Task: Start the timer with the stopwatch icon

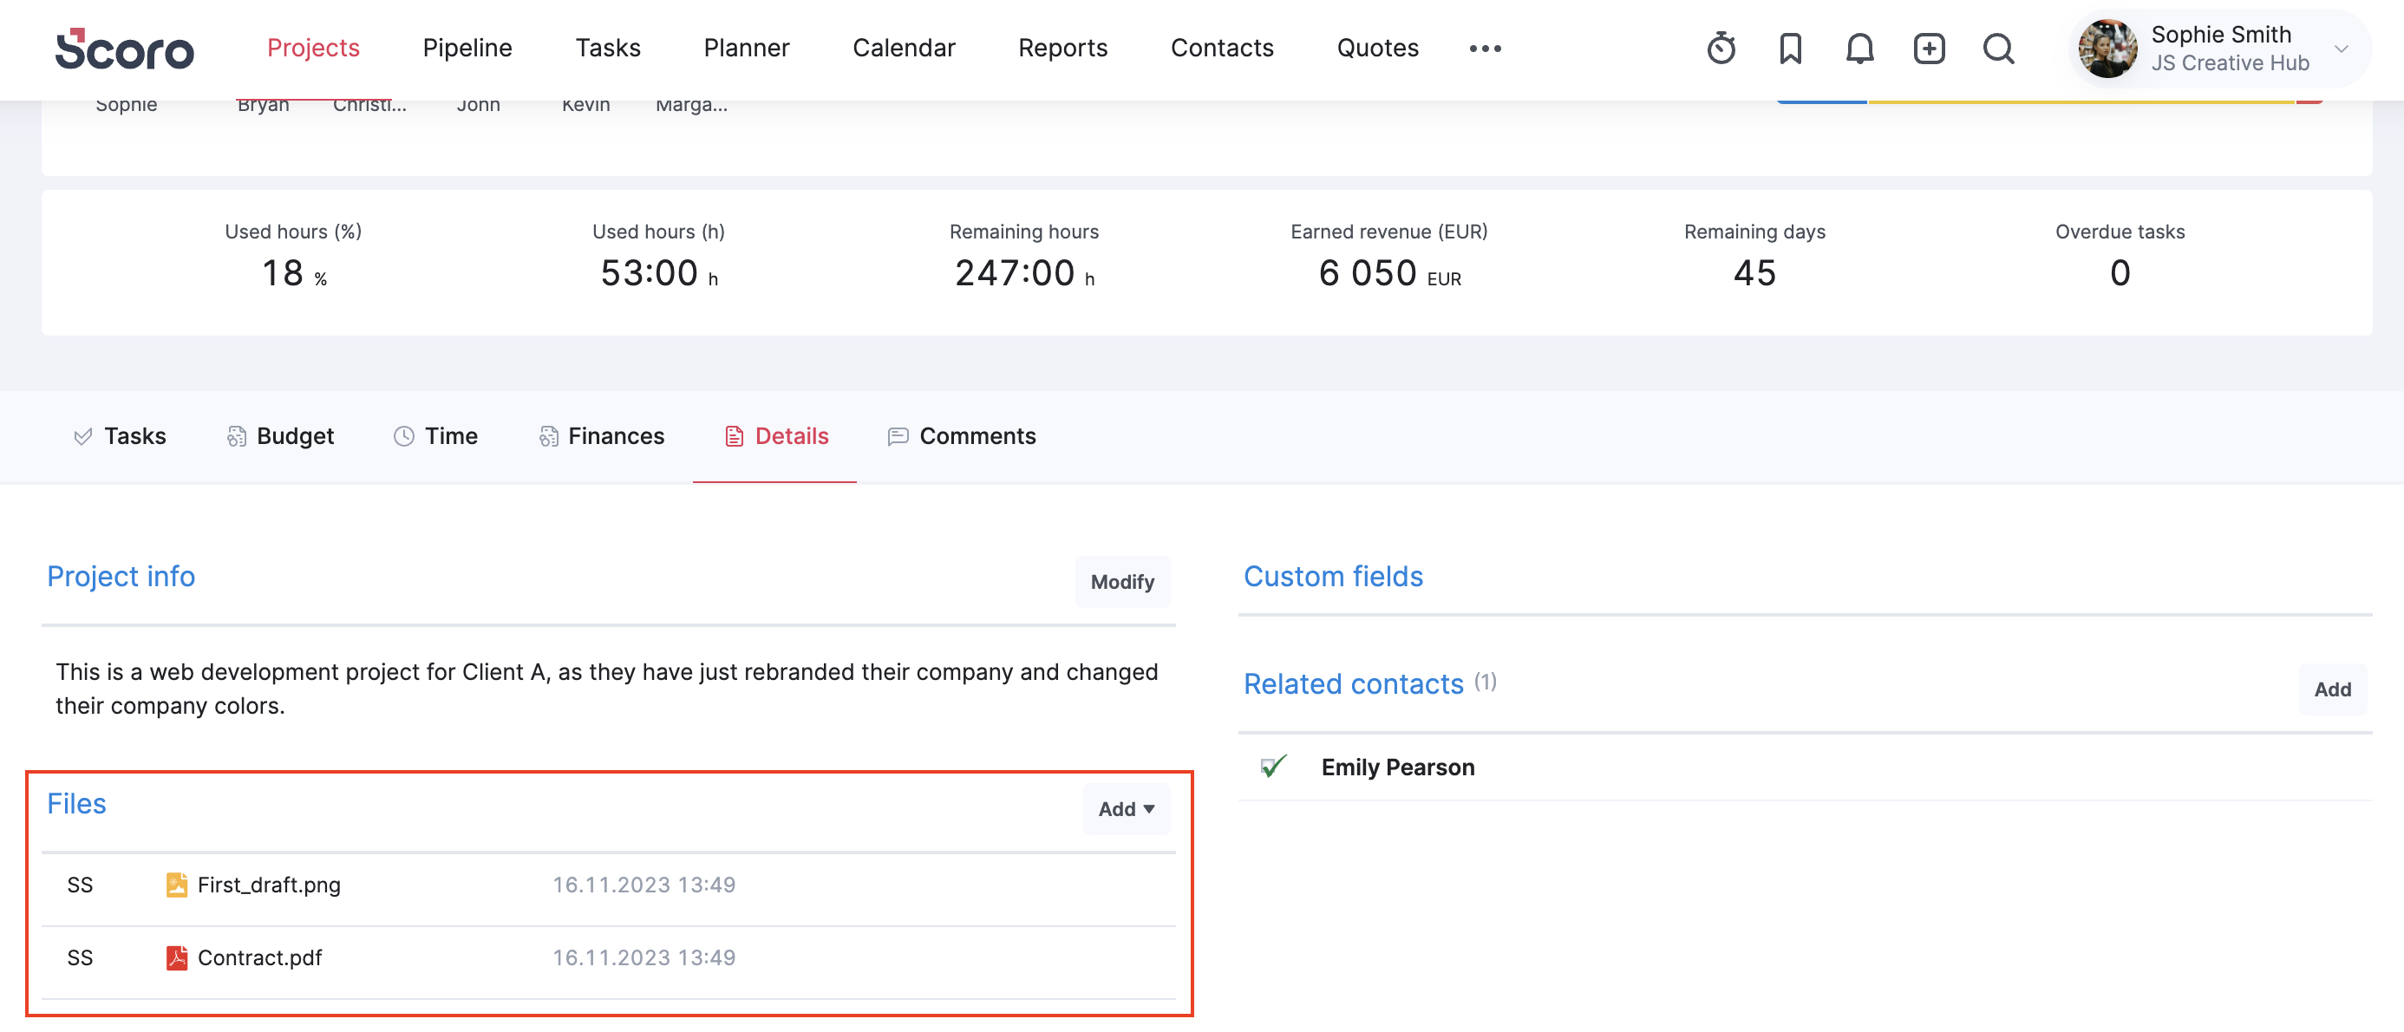Action: (x=1721, y=49)
